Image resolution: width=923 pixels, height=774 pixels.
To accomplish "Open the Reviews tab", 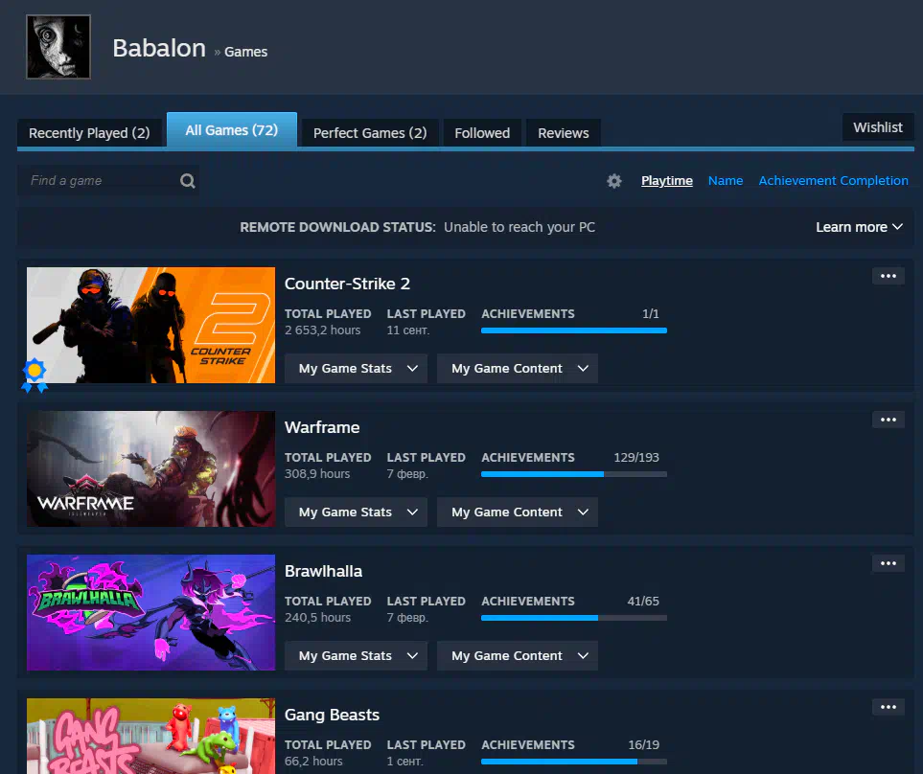I will click(x=564, y=133).
